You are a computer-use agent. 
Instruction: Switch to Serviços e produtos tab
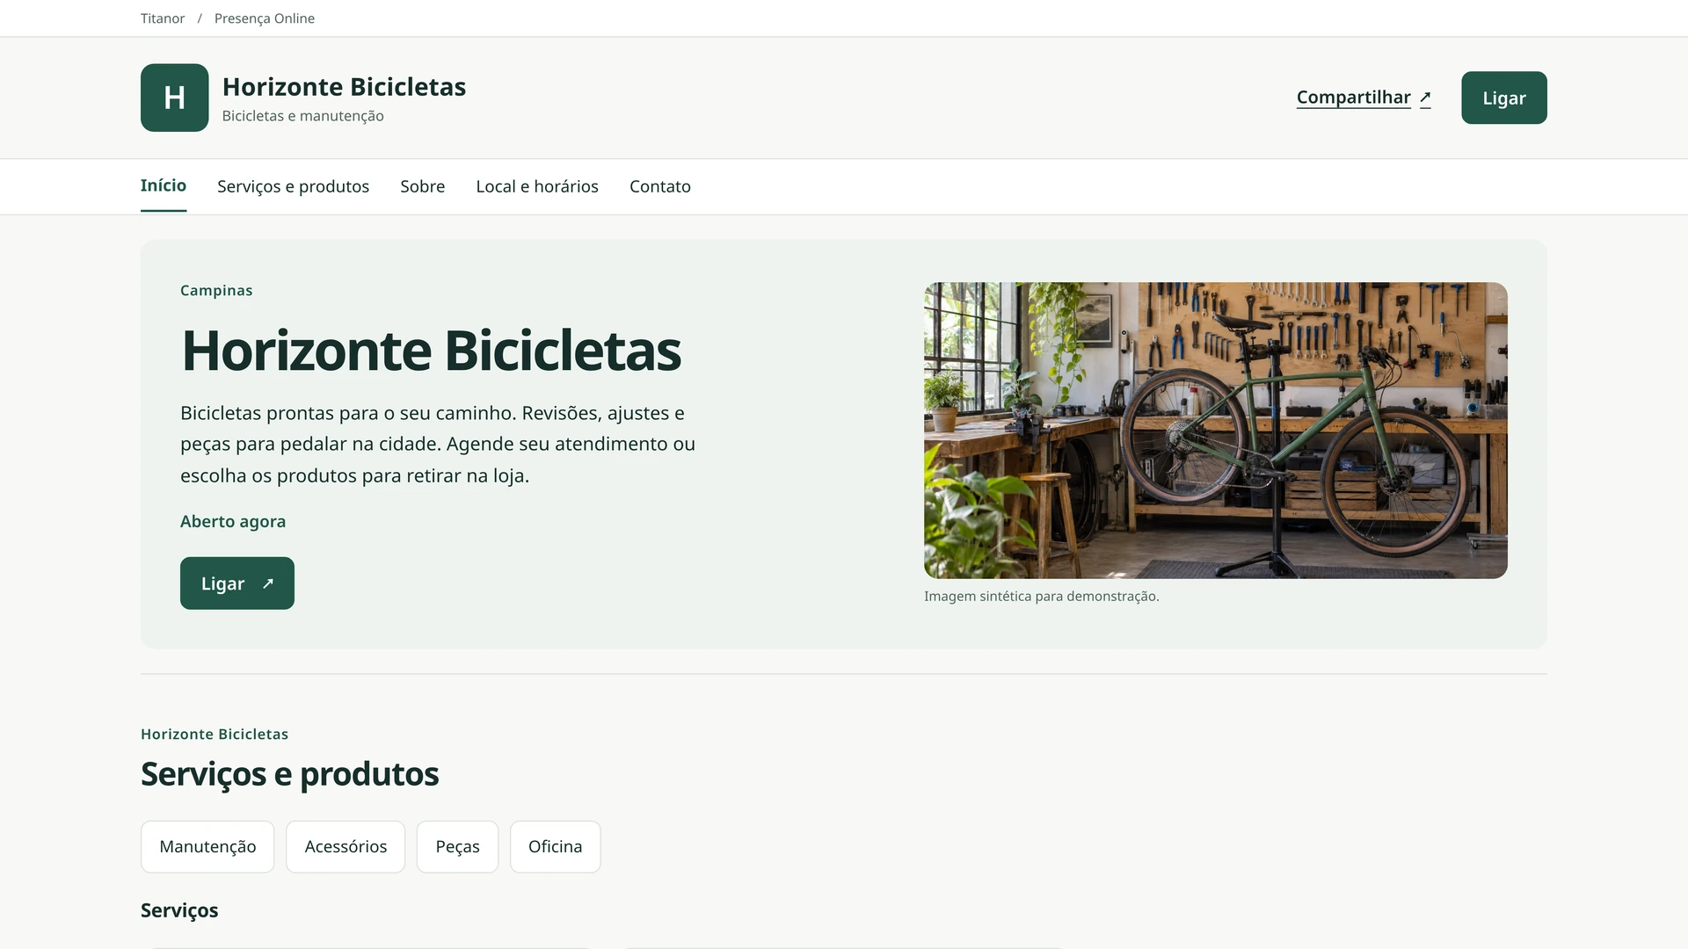[293, 186]
